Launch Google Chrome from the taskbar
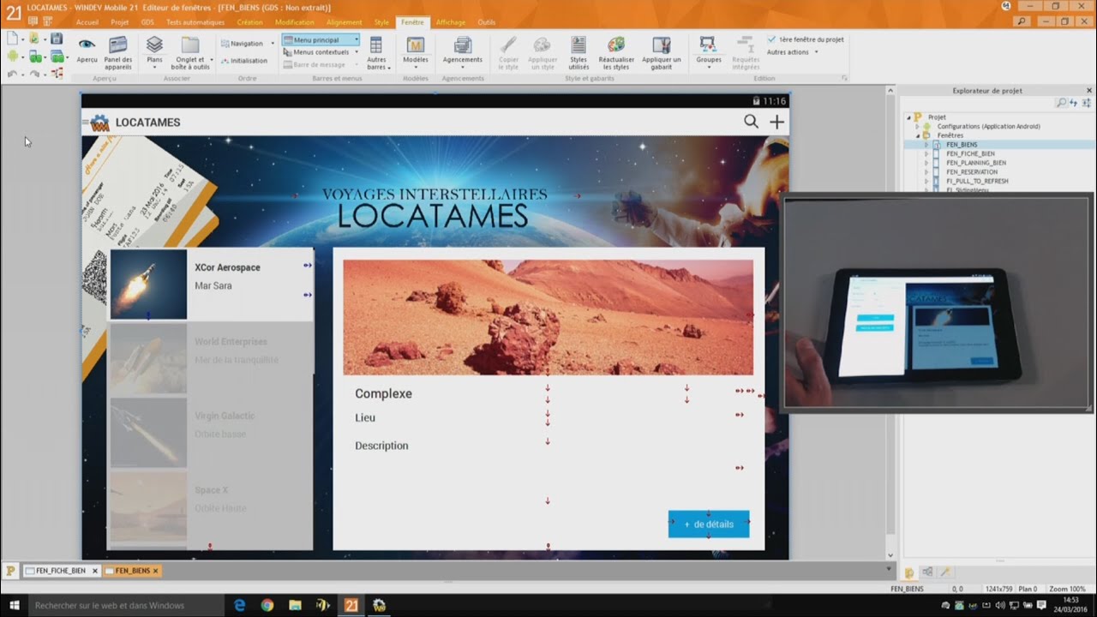The image size is (1097, 617). pos(267,605)
